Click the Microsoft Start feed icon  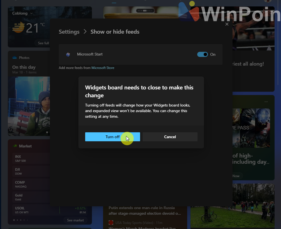coord(68,54)
